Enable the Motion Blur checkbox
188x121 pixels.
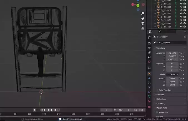[157, 112]
